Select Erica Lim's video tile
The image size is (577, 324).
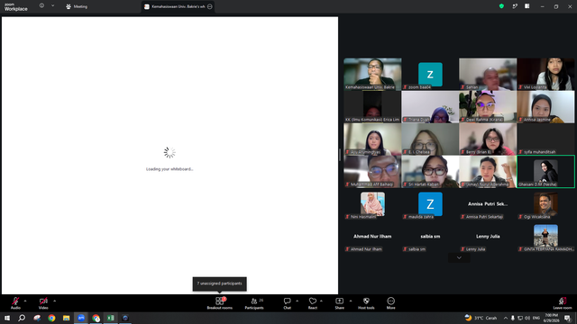point(372,106)
